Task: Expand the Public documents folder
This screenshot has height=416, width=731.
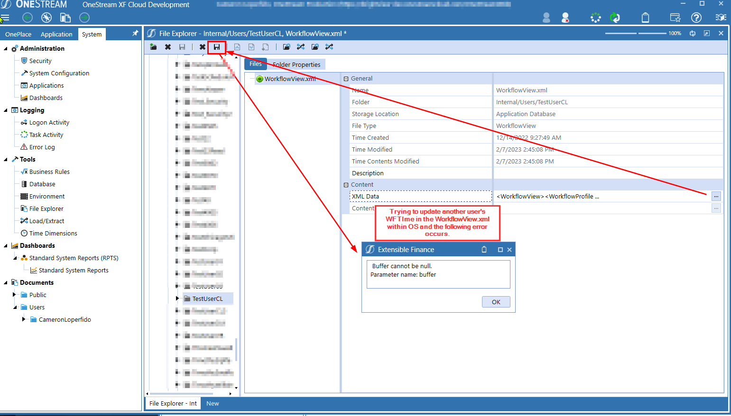Action: pyautogui.click(x=14, y=295)
